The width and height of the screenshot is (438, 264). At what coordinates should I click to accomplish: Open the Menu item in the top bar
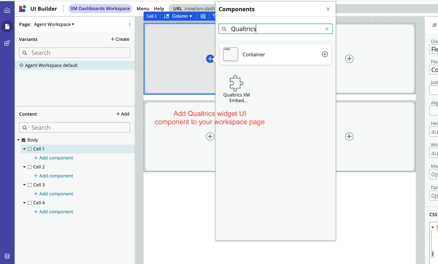pyautogui.click(x=143, y=8)
